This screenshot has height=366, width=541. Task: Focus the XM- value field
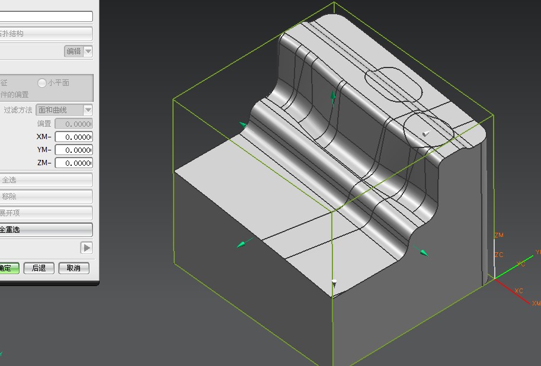74,137
